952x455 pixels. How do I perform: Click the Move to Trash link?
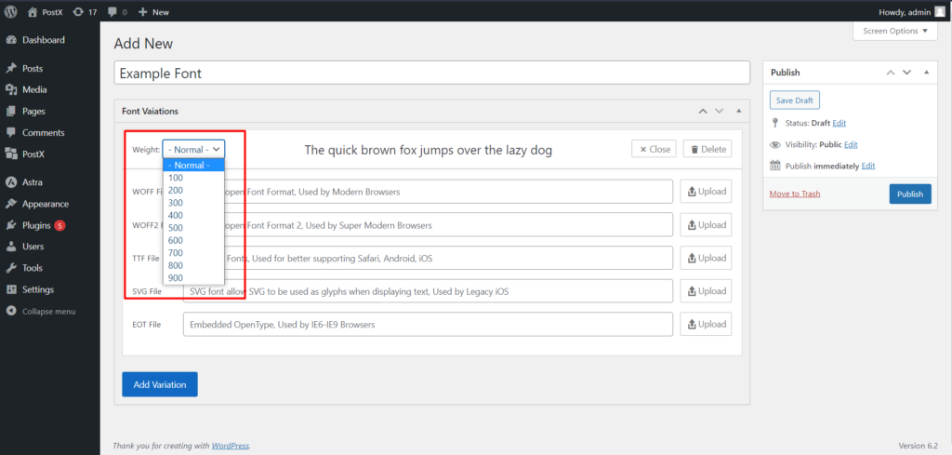coord(795,194)
